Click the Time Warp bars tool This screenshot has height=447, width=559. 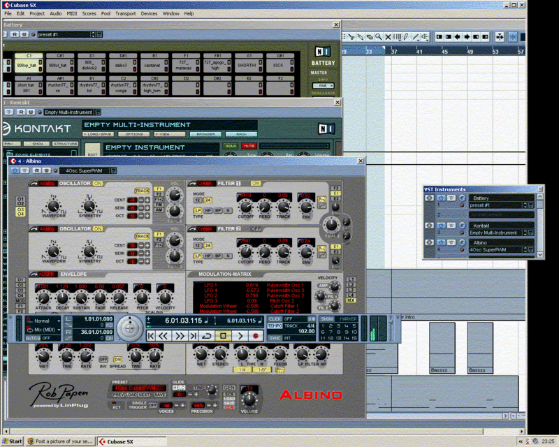point(397,37)
